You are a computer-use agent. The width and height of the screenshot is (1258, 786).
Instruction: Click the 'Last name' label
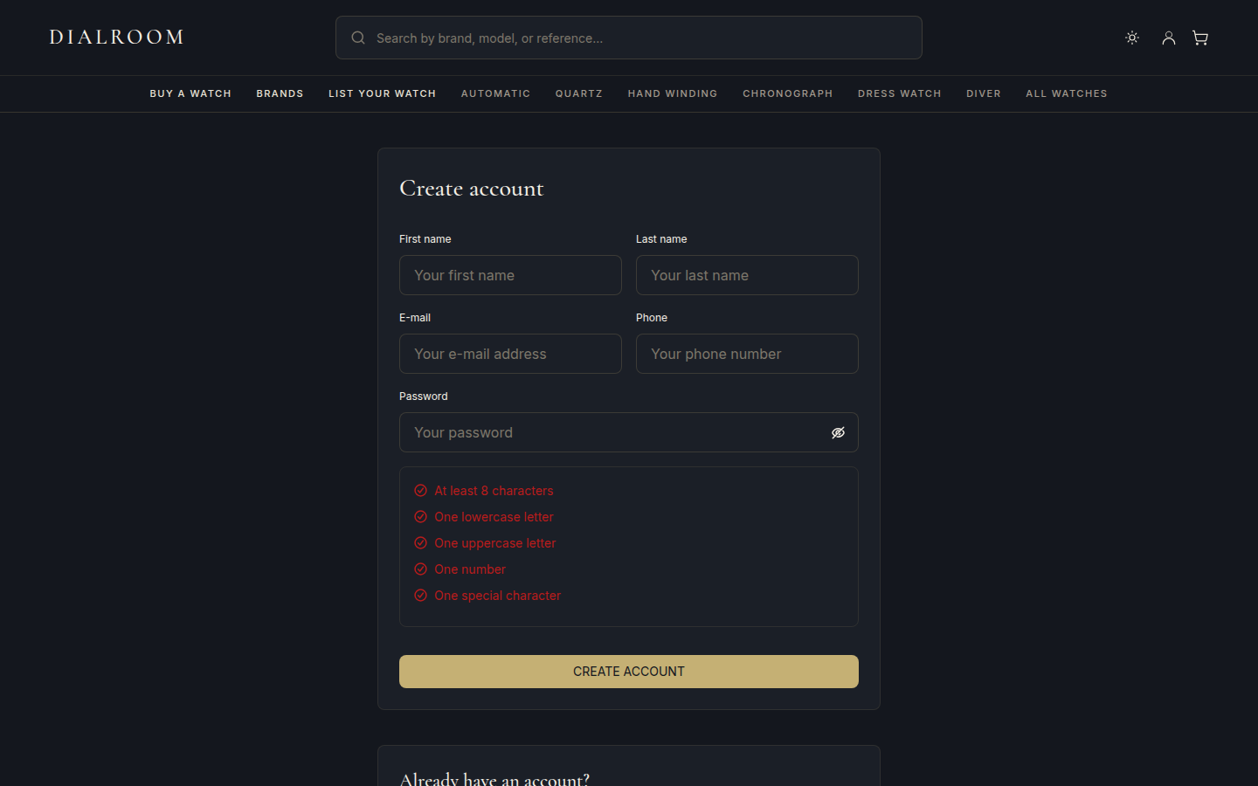tap(661, 239)
